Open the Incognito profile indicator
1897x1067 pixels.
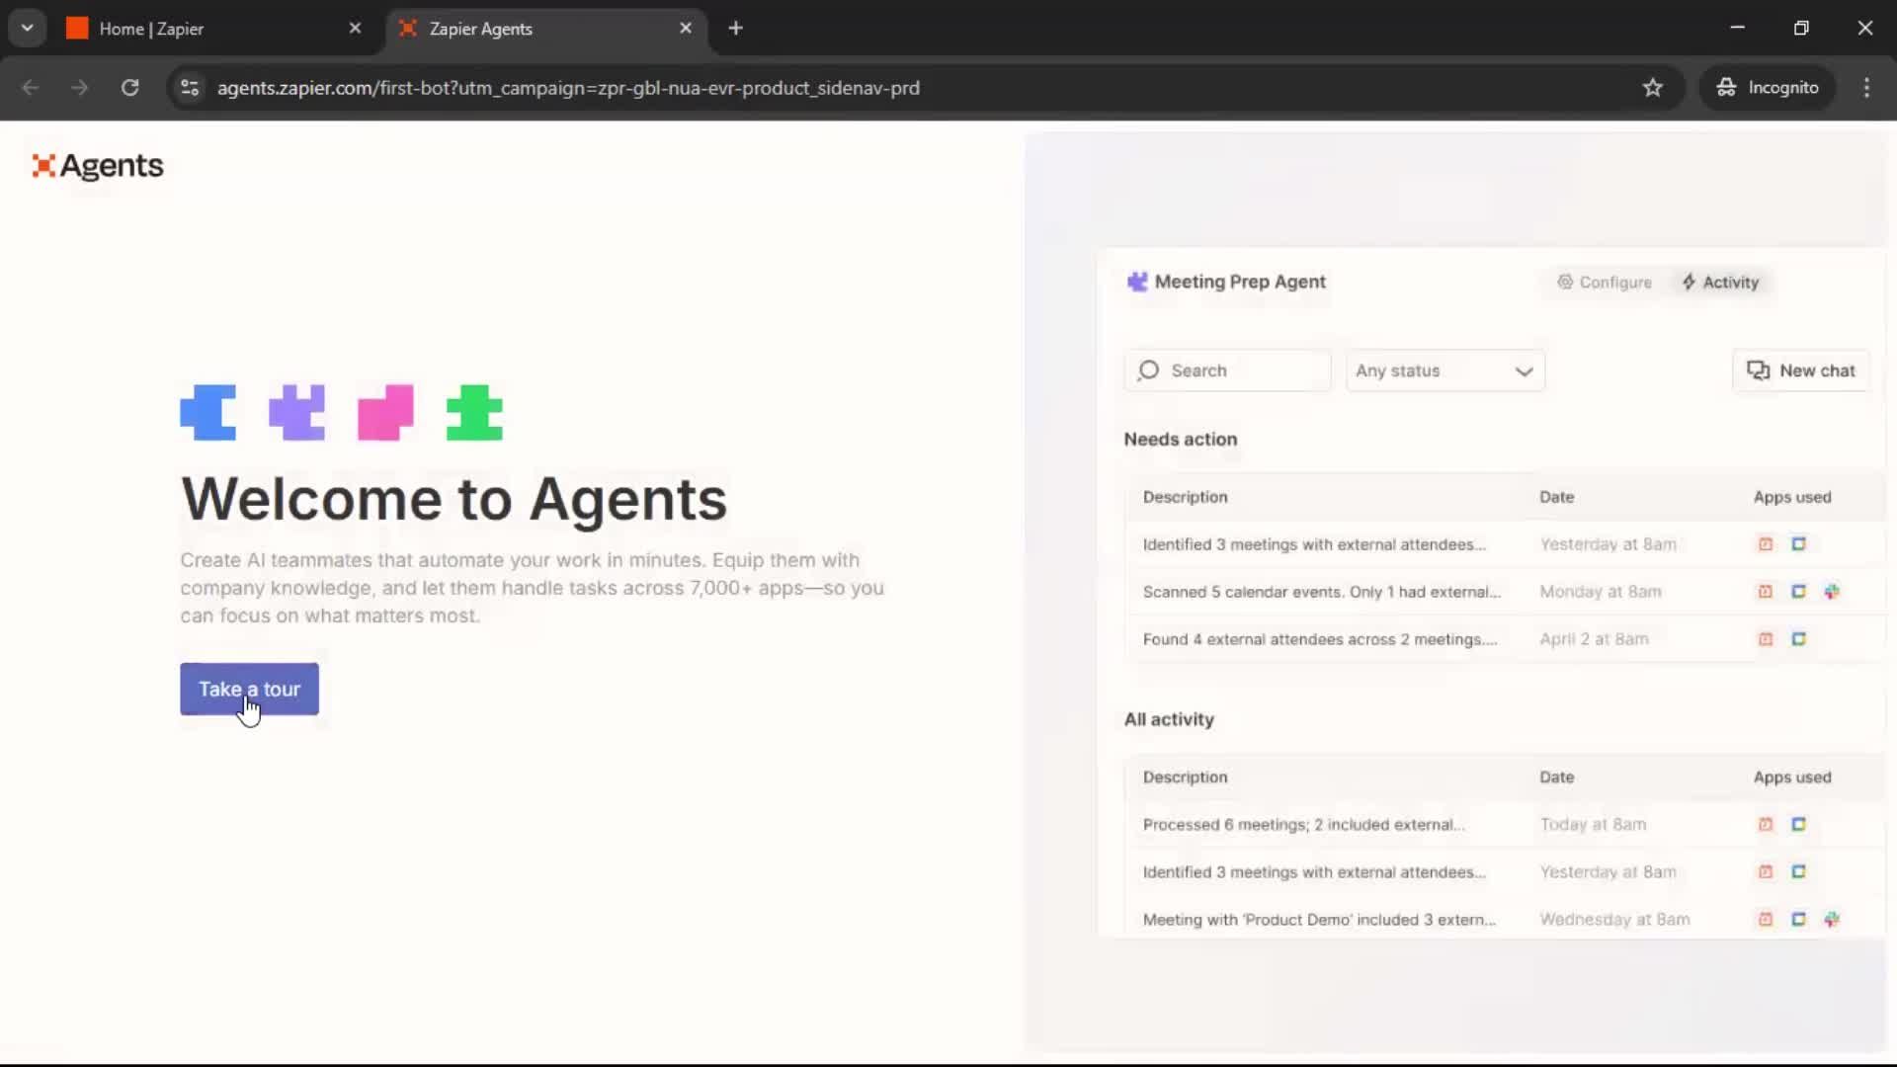1768,88
